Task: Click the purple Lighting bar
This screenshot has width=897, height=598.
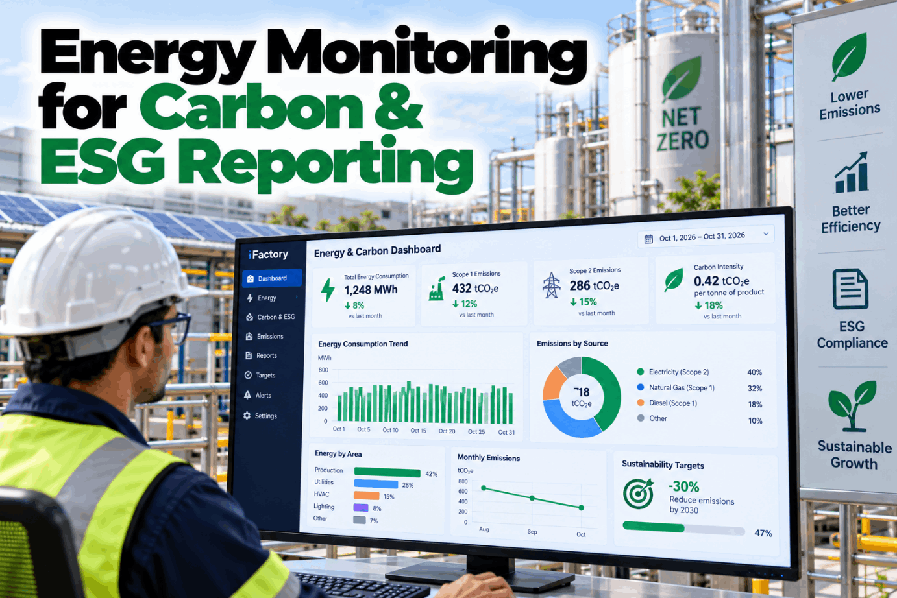Action: (361, 508)
